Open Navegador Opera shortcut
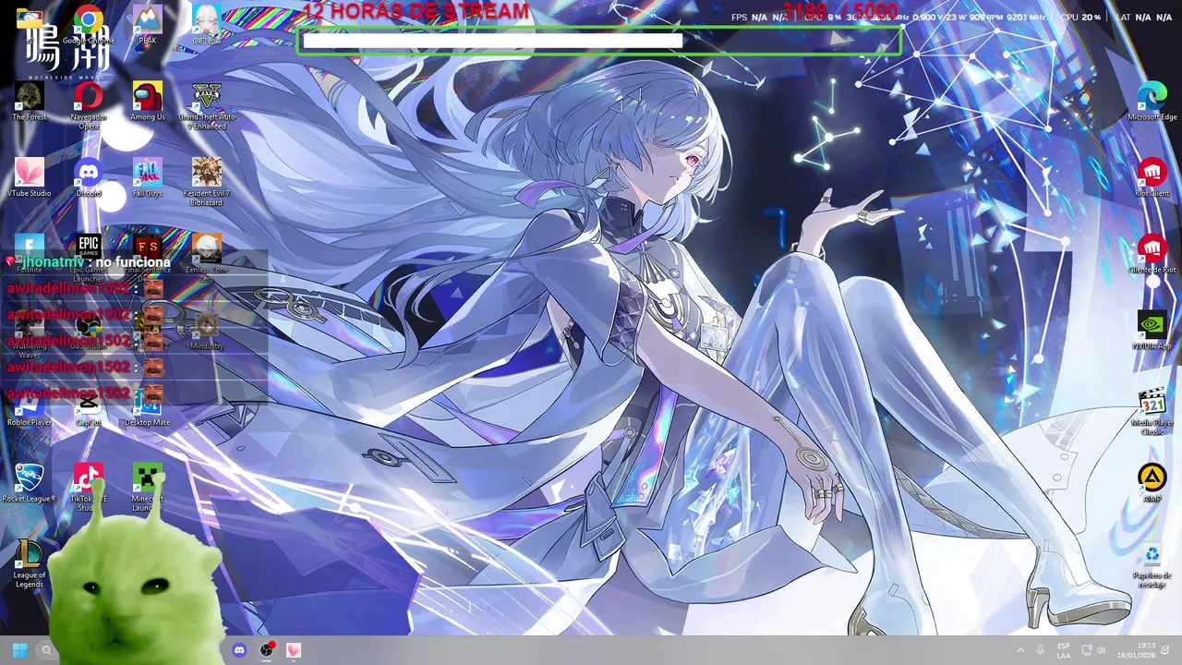 tap(89, 105)
